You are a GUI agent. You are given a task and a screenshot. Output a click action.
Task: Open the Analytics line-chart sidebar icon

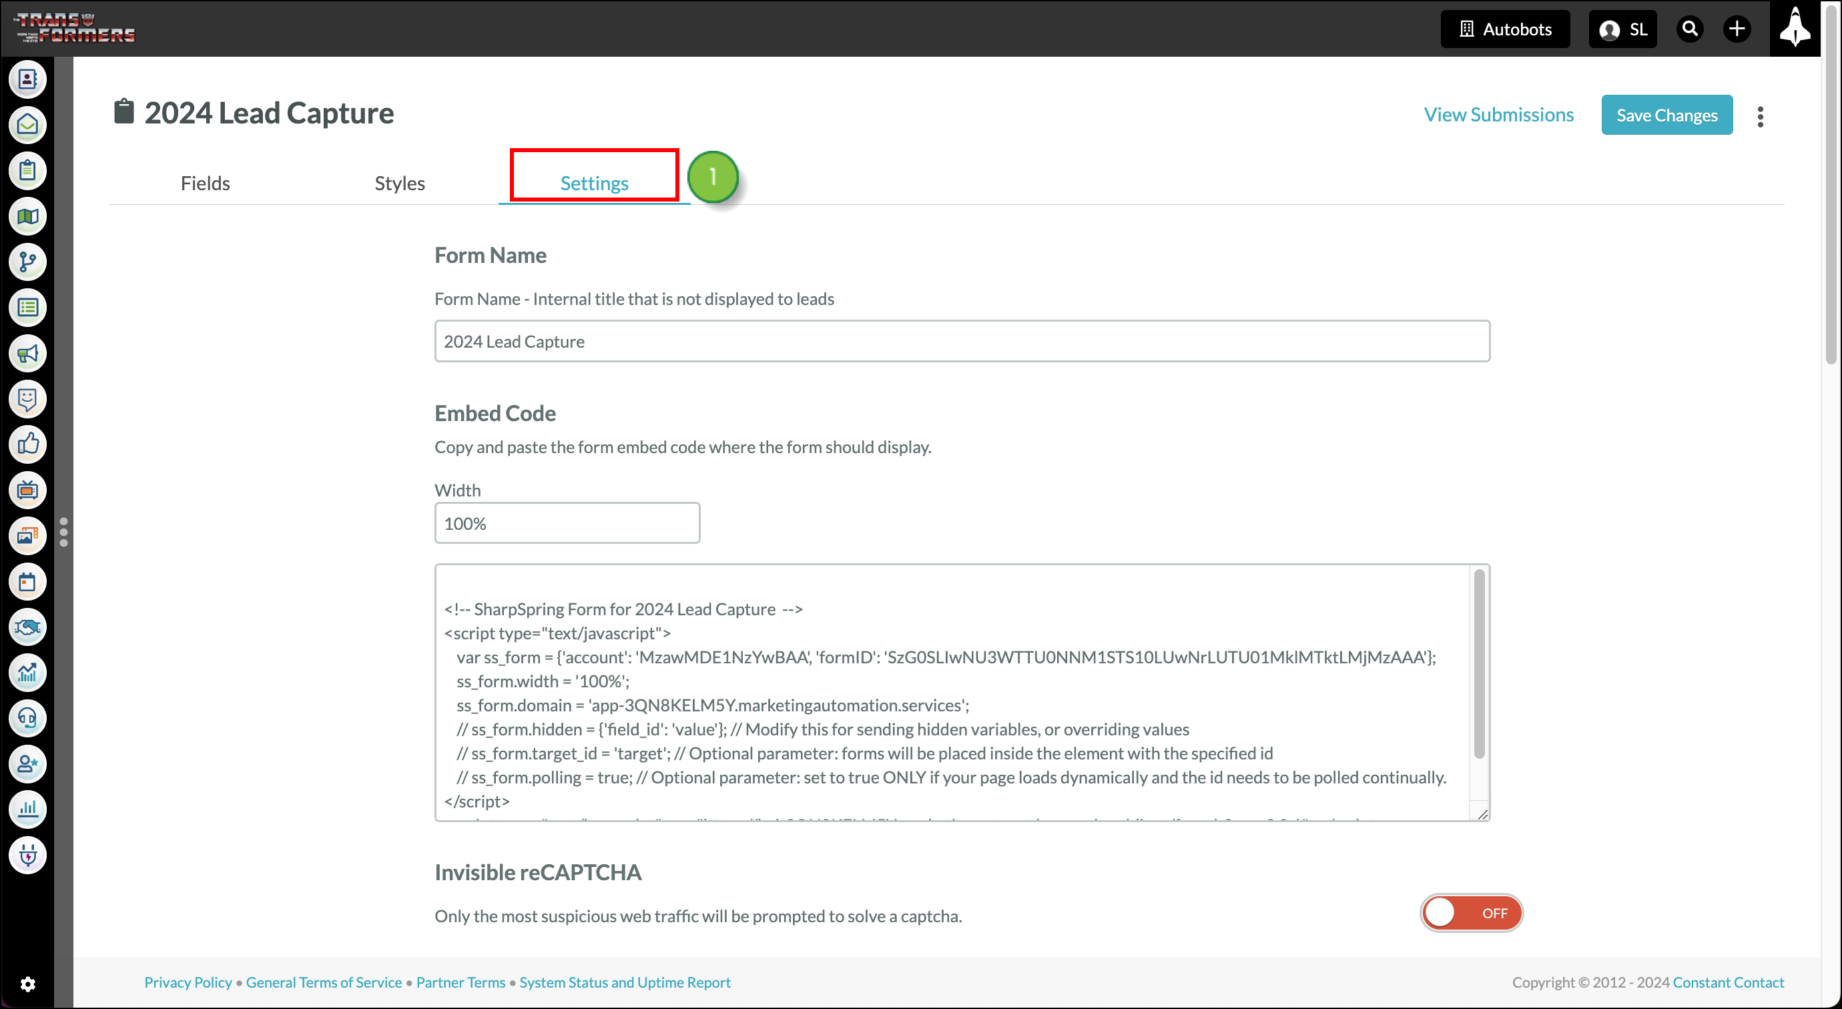point(27,673)
